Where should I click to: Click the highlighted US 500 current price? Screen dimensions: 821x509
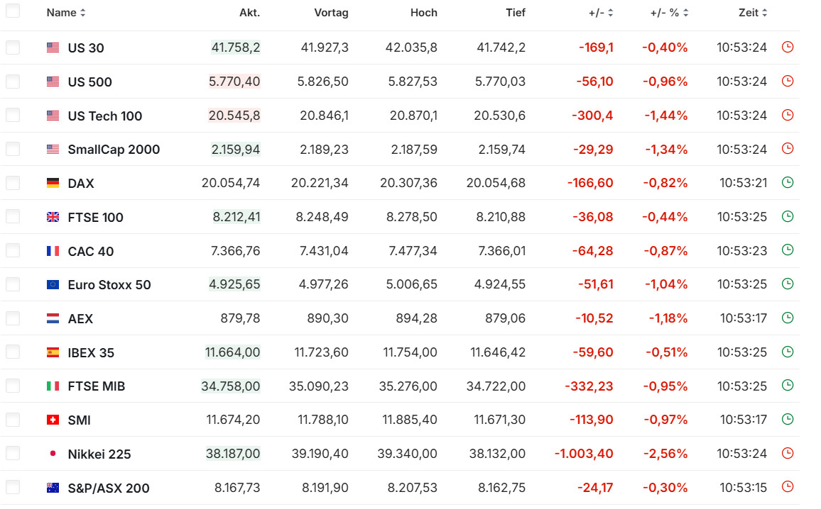pyautogui.click(x=234, y=82)
